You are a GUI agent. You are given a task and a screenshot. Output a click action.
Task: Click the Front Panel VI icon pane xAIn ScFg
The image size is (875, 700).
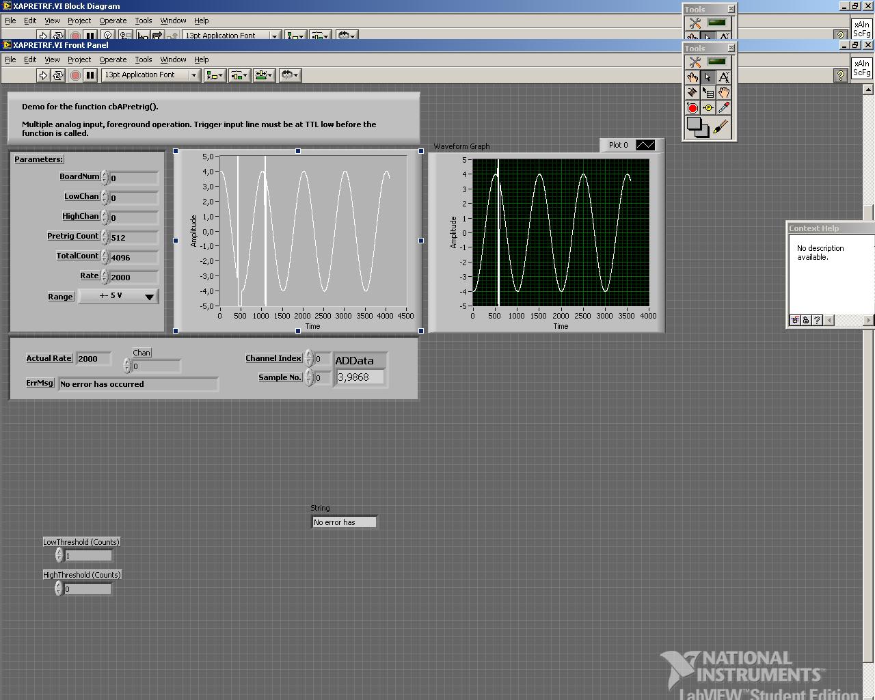861,68
